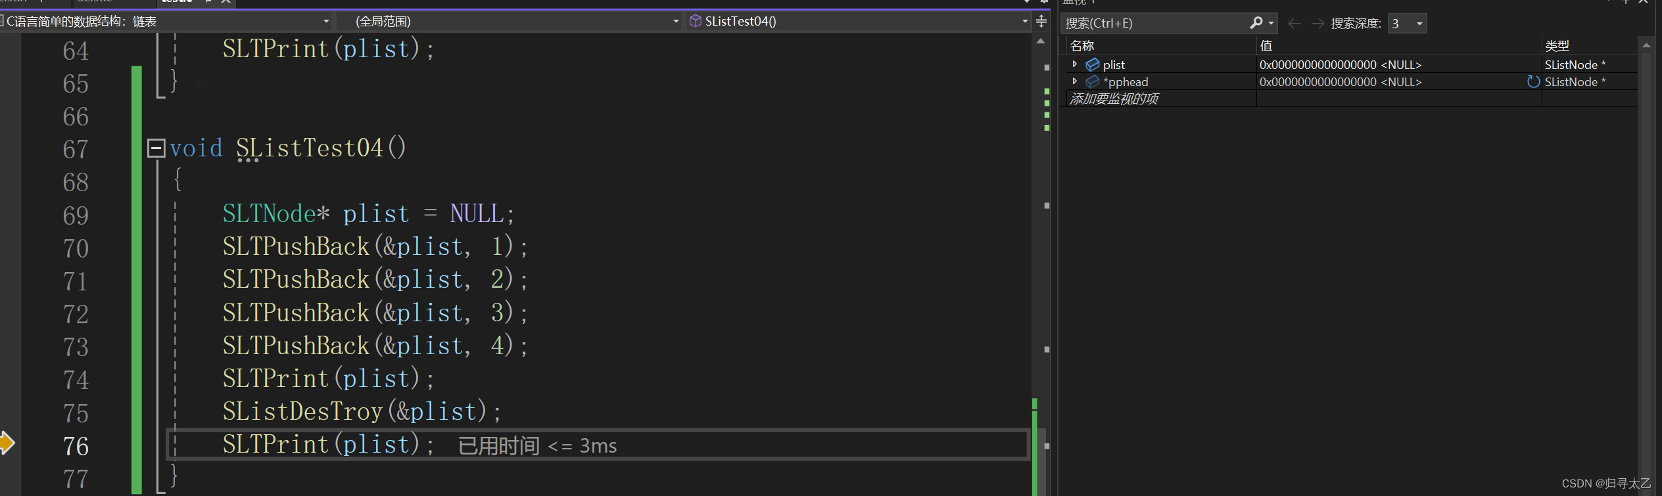
Task: Click the cube icon beside SListTest04() dropdown
Action: pos(695,21)
